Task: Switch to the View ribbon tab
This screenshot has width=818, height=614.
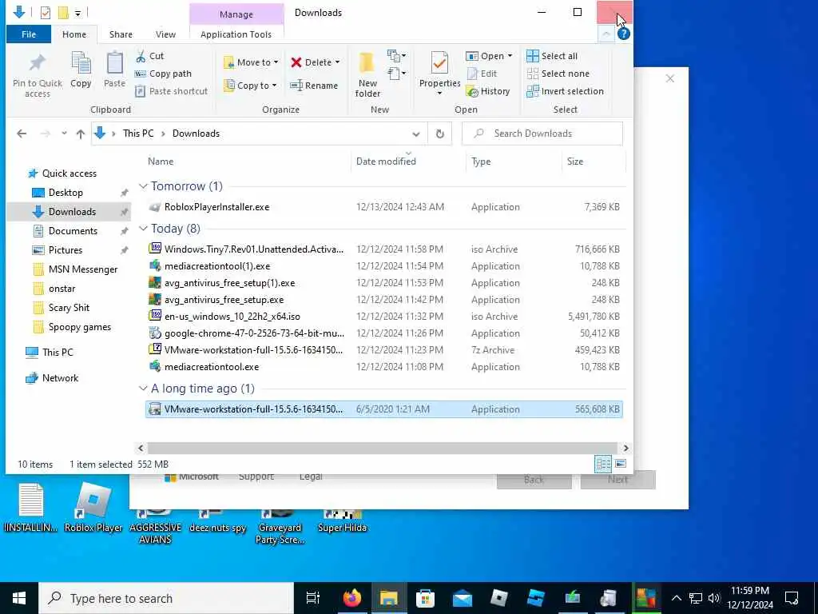Action: pos(165,34)
